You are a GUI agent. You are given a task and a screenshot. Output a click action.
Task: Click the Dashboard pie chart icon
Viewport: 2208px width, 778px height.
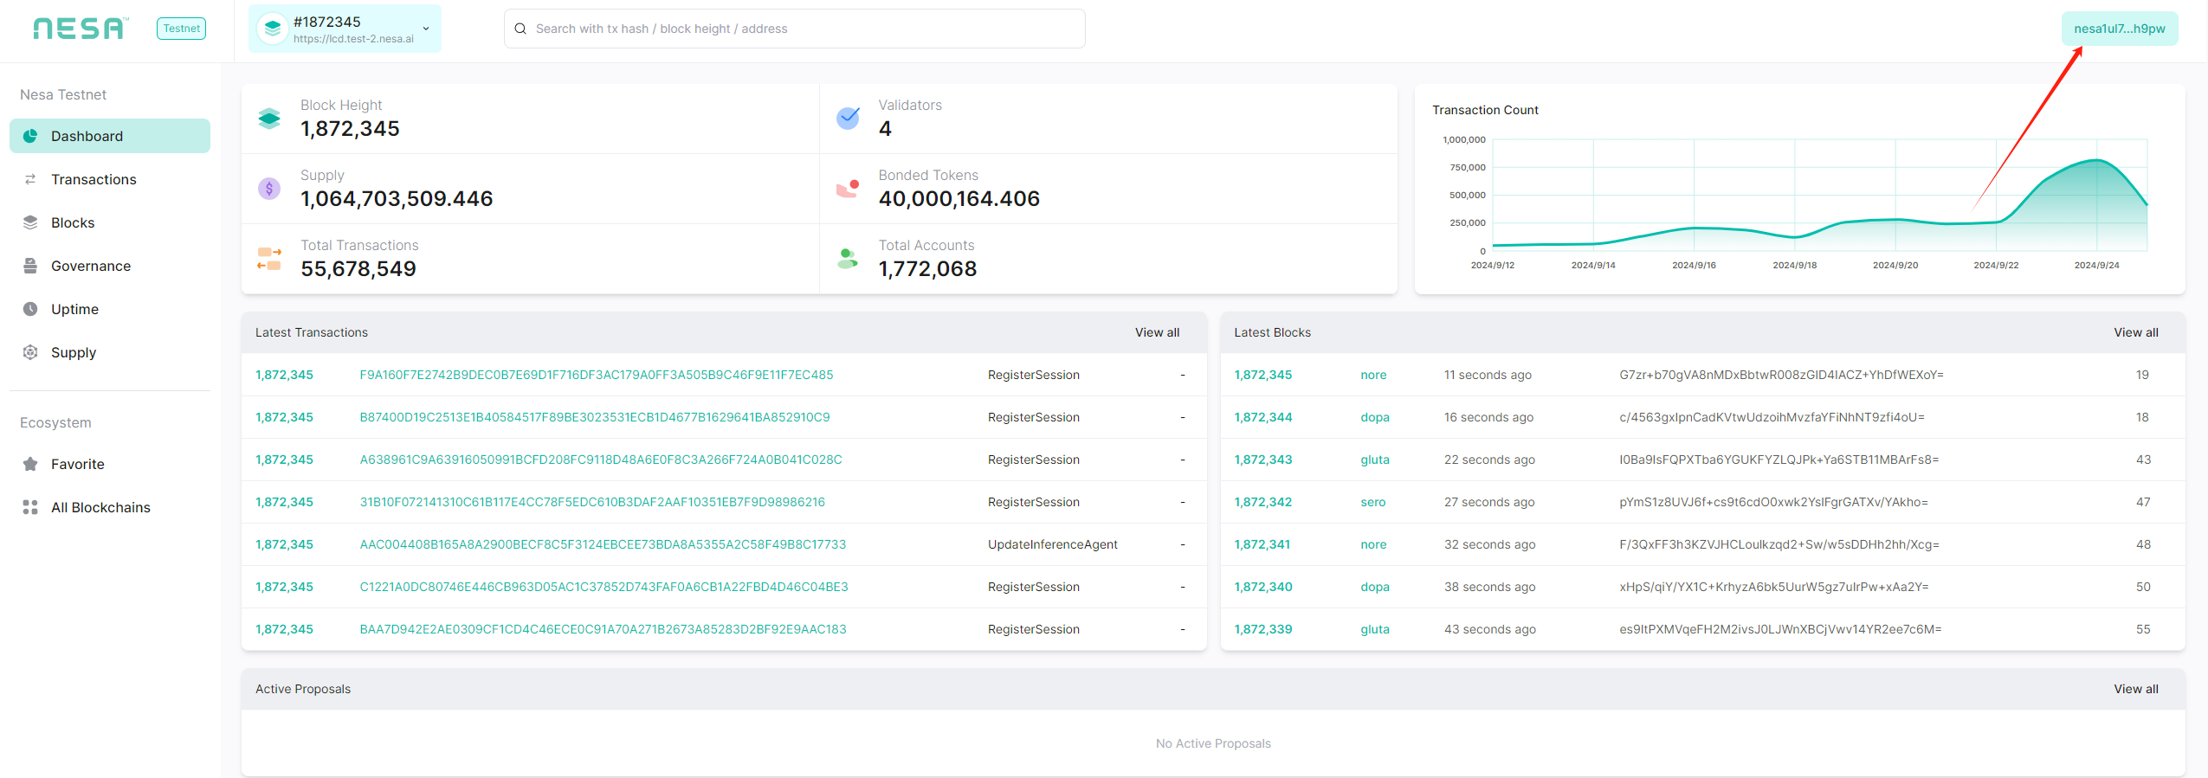[x=30, y=136]
